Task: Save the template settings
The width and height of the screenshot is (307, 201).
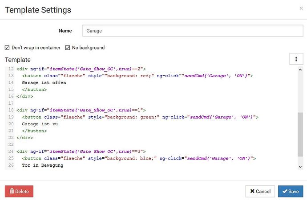Action: point(291,191)
